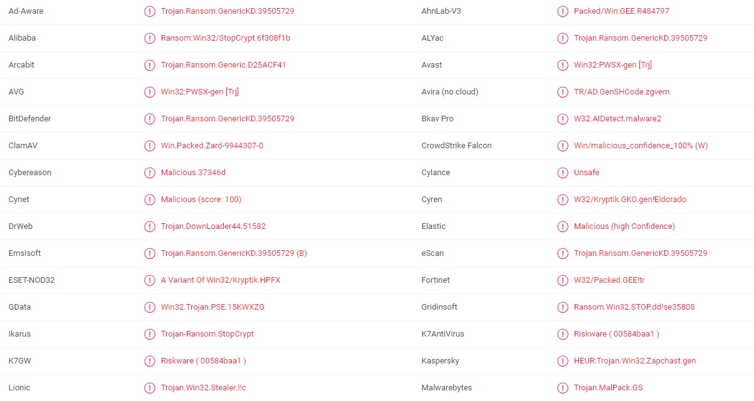Click the warning icon in the ClamAV row
754x401 pixels.
pyautogui.click(x=149, y=146)
